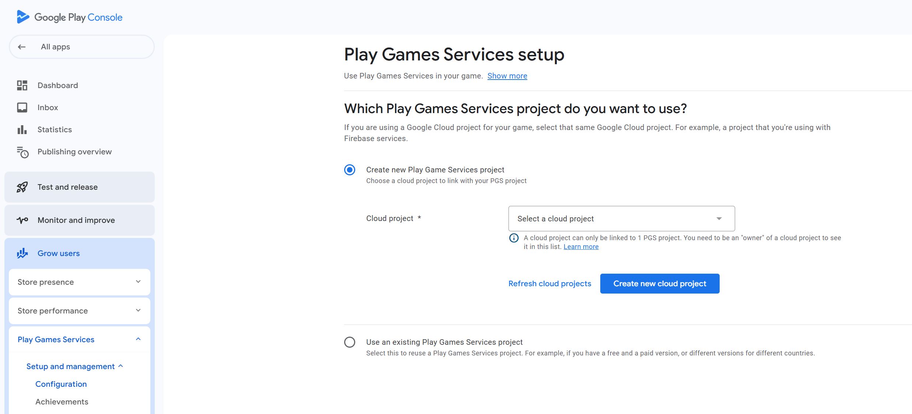This screenshot has width=912, height=414.
Task: Click the Statistics bar chart icon
Action: click(22, 130)
